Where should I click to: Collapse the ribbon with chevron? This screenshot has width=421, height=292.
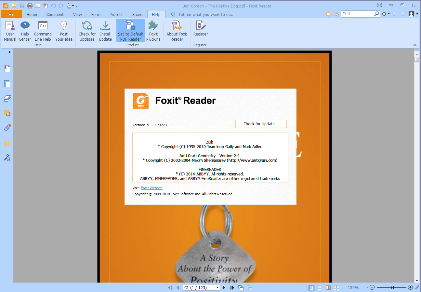(415, 45)
